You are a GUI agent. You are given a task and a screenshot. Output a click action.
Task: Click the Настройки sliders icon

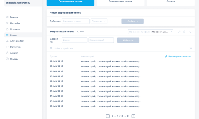pyautogui.click(x=7, y=23)
